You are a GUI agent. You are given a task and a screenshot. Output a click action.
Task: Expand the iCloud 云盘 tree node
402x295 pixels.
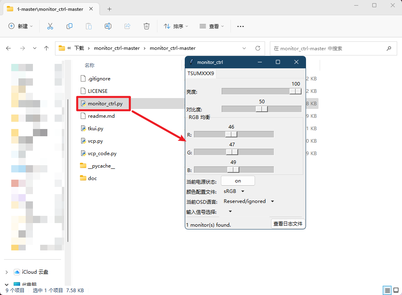6,272
